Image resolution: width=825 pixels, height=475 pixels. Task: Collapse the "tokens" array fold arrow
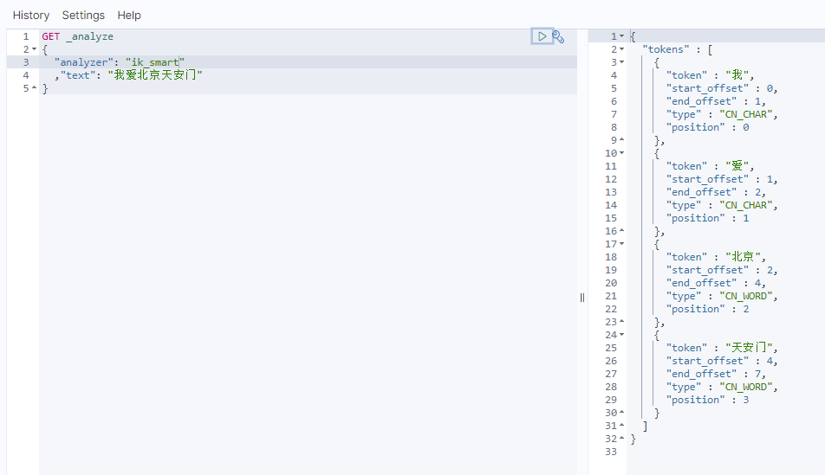coord(621,49)
